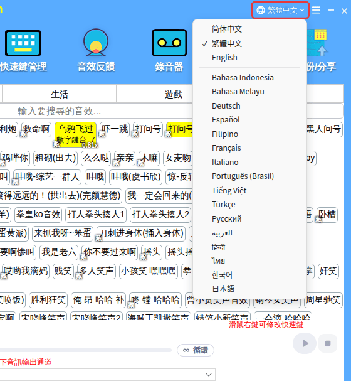Select the checked 繁體中文 menu entry

(x=227, y=43)
